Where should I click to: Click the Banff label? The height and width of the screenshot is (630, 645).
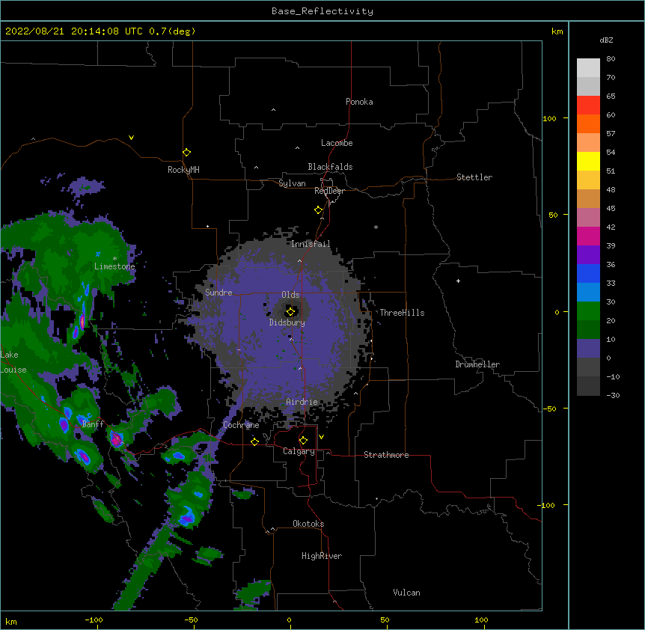(93, 424)
